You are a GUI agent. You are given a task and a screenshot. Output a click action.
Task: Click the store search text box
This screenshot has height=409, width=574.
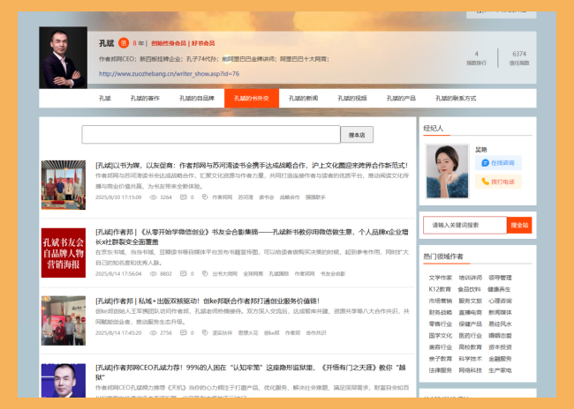(210, 135)
